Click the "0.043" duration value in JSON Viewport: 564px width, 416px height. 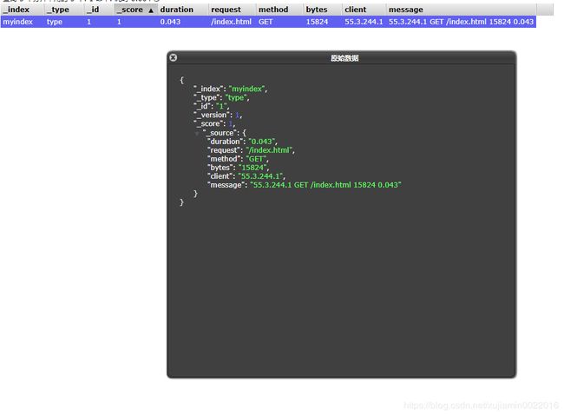[262, 142]
